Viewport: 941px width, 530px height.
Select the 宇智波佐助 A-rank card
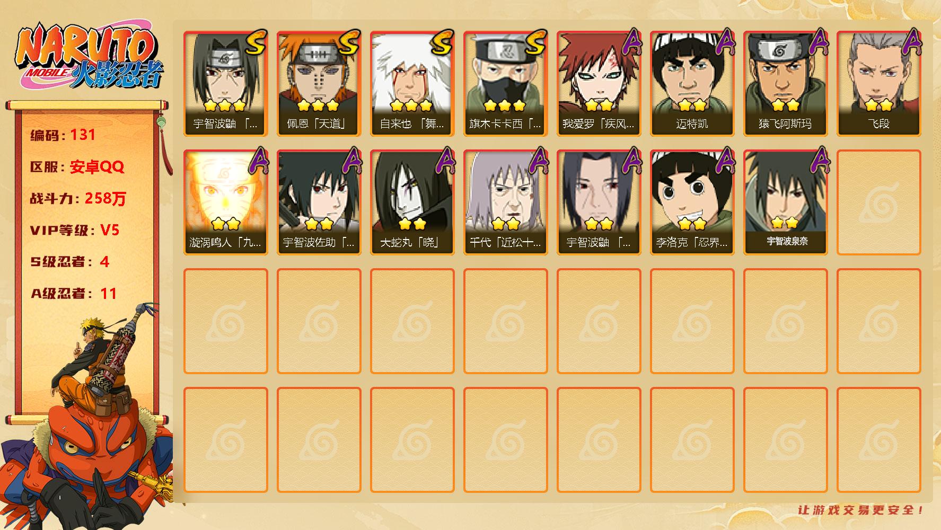pyautogui.click(x=319, y=202)
